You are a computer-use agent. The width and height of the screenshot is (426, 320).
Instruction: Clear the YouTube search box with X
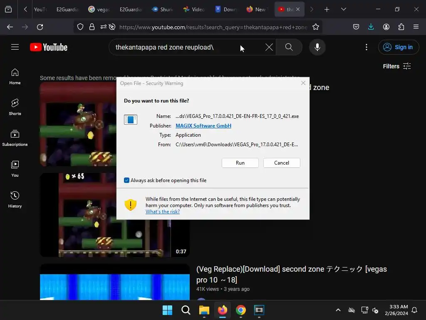pos(269,47)
